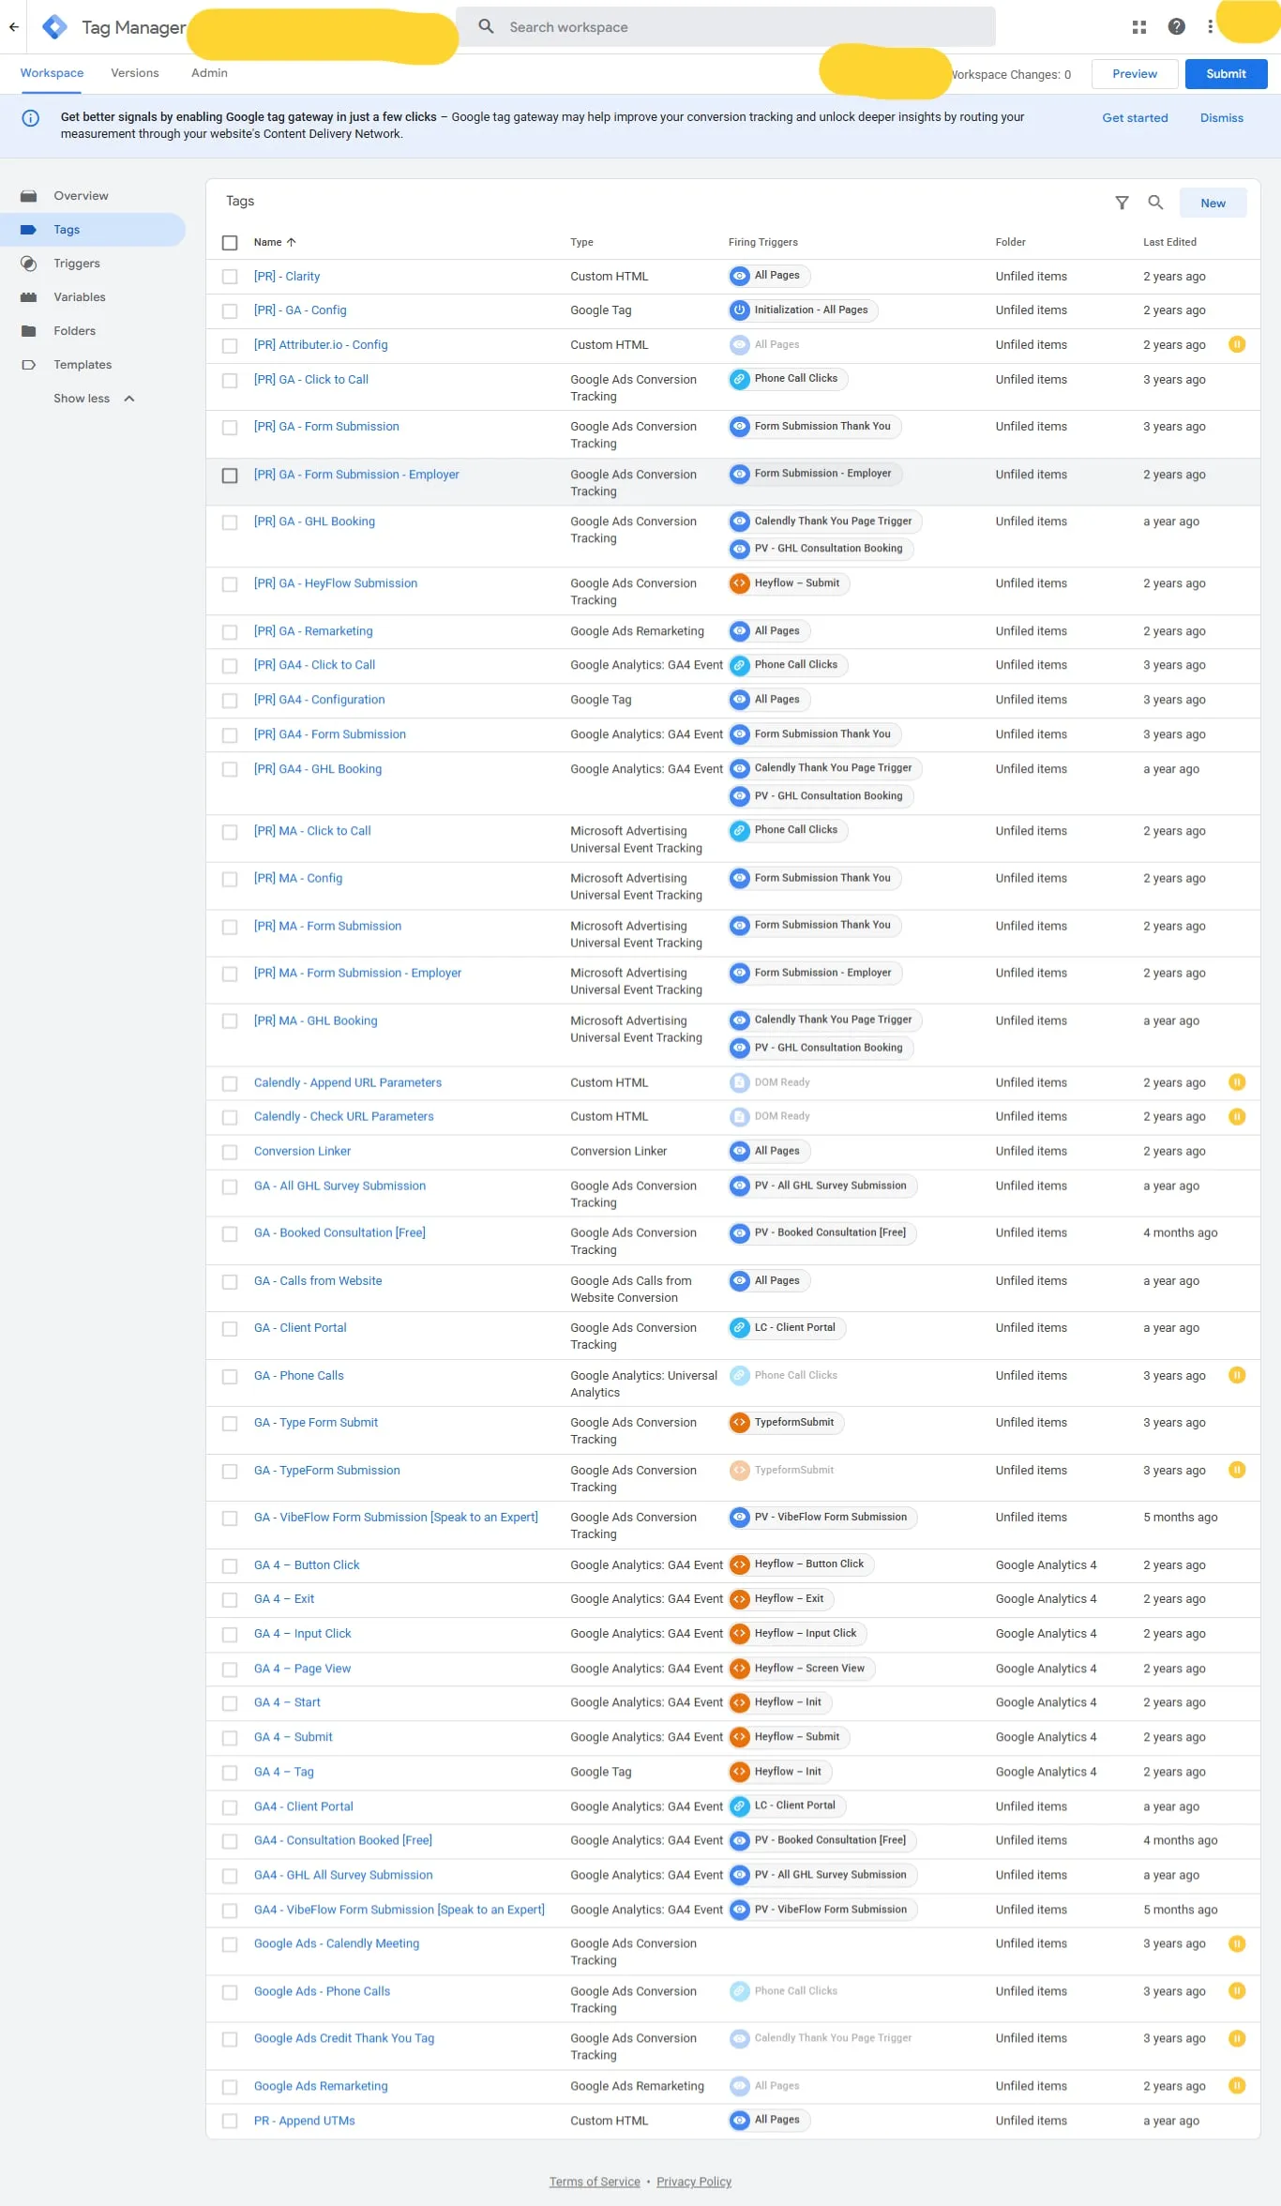Viewport: 1281px width, 2206px height.
Task: Open the [PR] GA4 - Configuration tag
Action: pos(319,700)
